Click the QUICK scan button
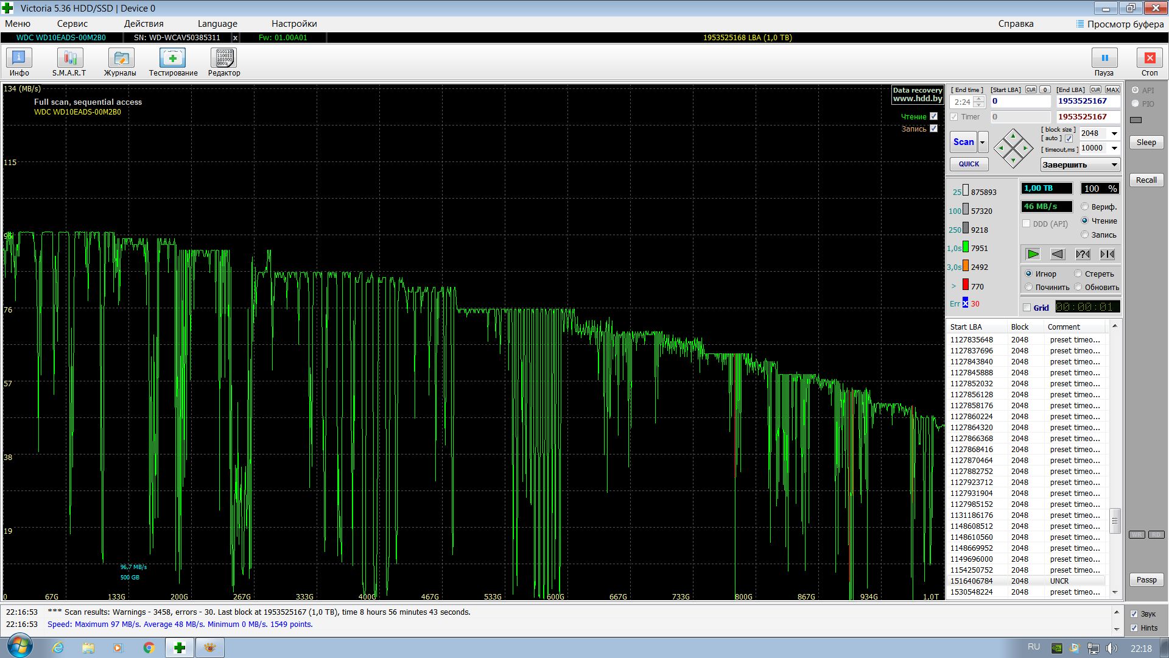 (969, 164)
